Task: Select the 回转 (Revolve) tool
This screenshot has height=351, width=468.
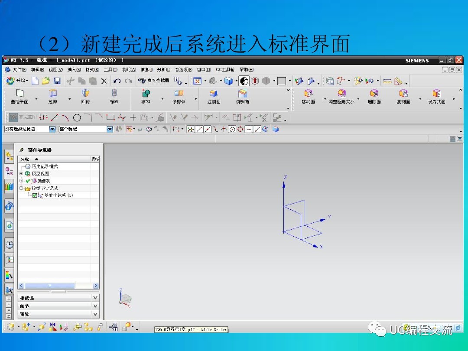Action: click(x=85, y=95)
